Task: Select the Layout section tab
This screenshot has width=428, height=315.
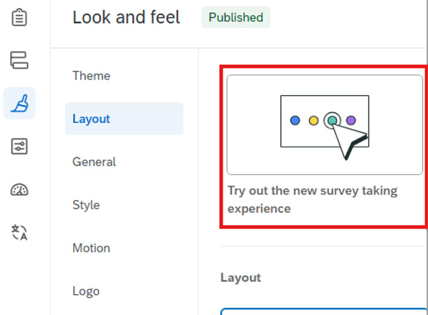Action: pos(124,118)
